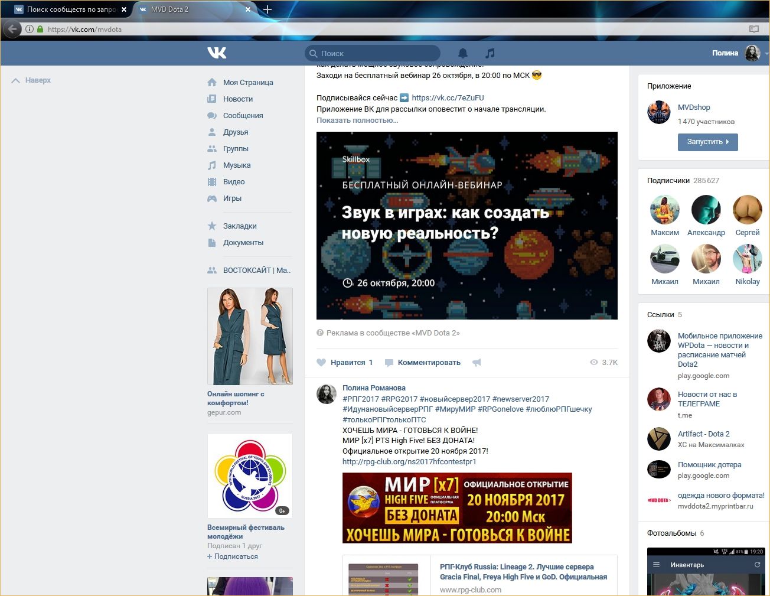Open Подписчики 285 627 list header

[683, 181]
